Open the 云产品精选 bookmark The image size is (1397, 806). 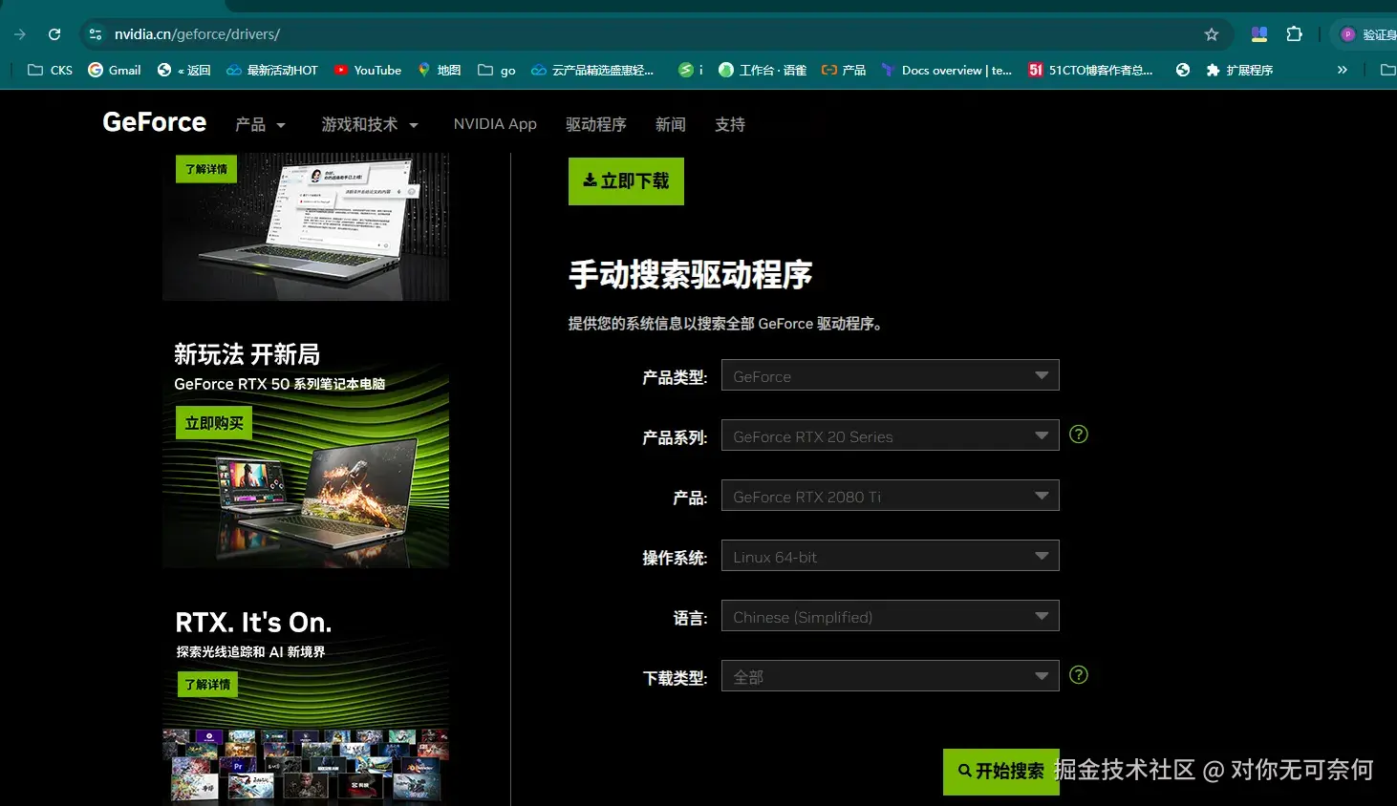tap(592, 70)
